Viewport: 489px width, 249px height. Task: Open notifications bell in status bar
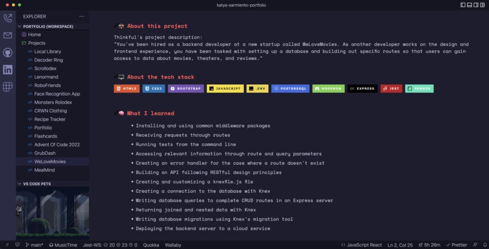(484, 245)
